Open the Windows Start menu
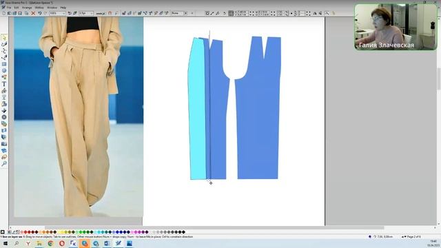The height and width of the screenshot is (248, 441). click(6, 243)
